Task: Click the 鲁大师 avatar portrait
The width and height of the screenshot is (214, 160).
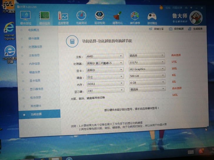Action: 196,17
